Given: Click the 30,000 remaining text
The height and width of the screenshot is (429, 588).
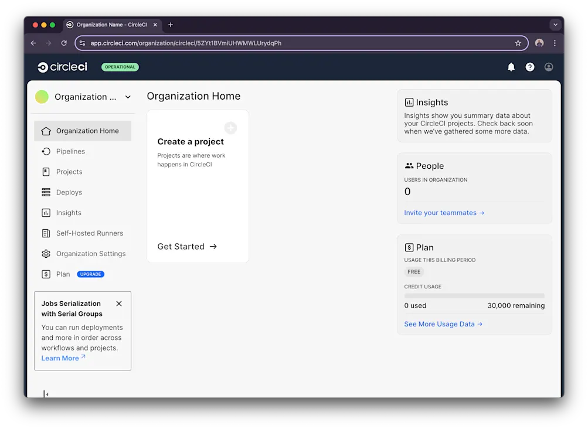Looking at the screenshot, I should [x=516, y=305].
